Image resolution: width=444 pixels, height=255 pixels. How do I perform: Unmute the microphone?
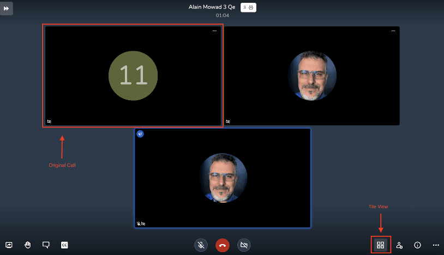[x=201, y=245]
